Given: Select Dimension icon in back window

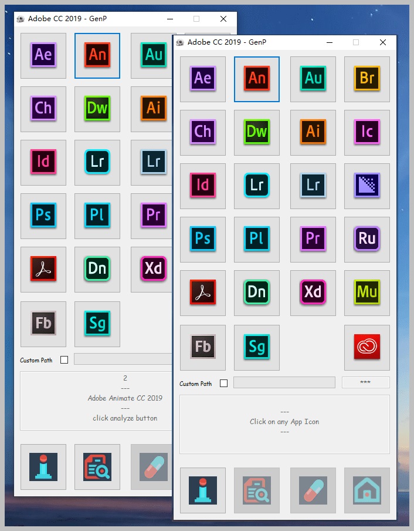Looking at the screenshot, I should (x=97, y=270).
